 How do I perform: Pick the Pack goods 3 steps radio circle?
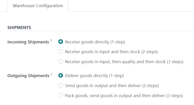click(x=61, y=95)
